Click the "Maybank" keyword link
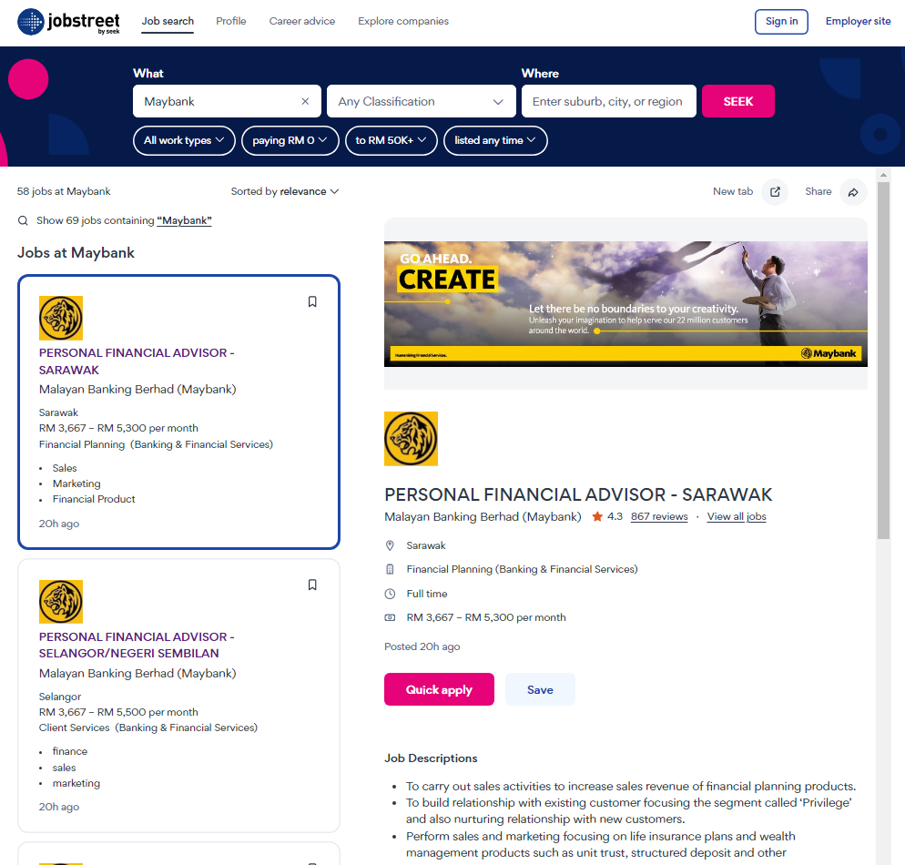This screenshot has height=865, width=905. [184, 220]
